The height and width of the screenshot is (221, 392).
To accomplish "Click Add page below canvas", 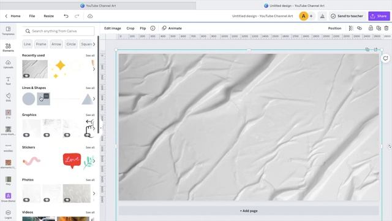I will point(249,211).
